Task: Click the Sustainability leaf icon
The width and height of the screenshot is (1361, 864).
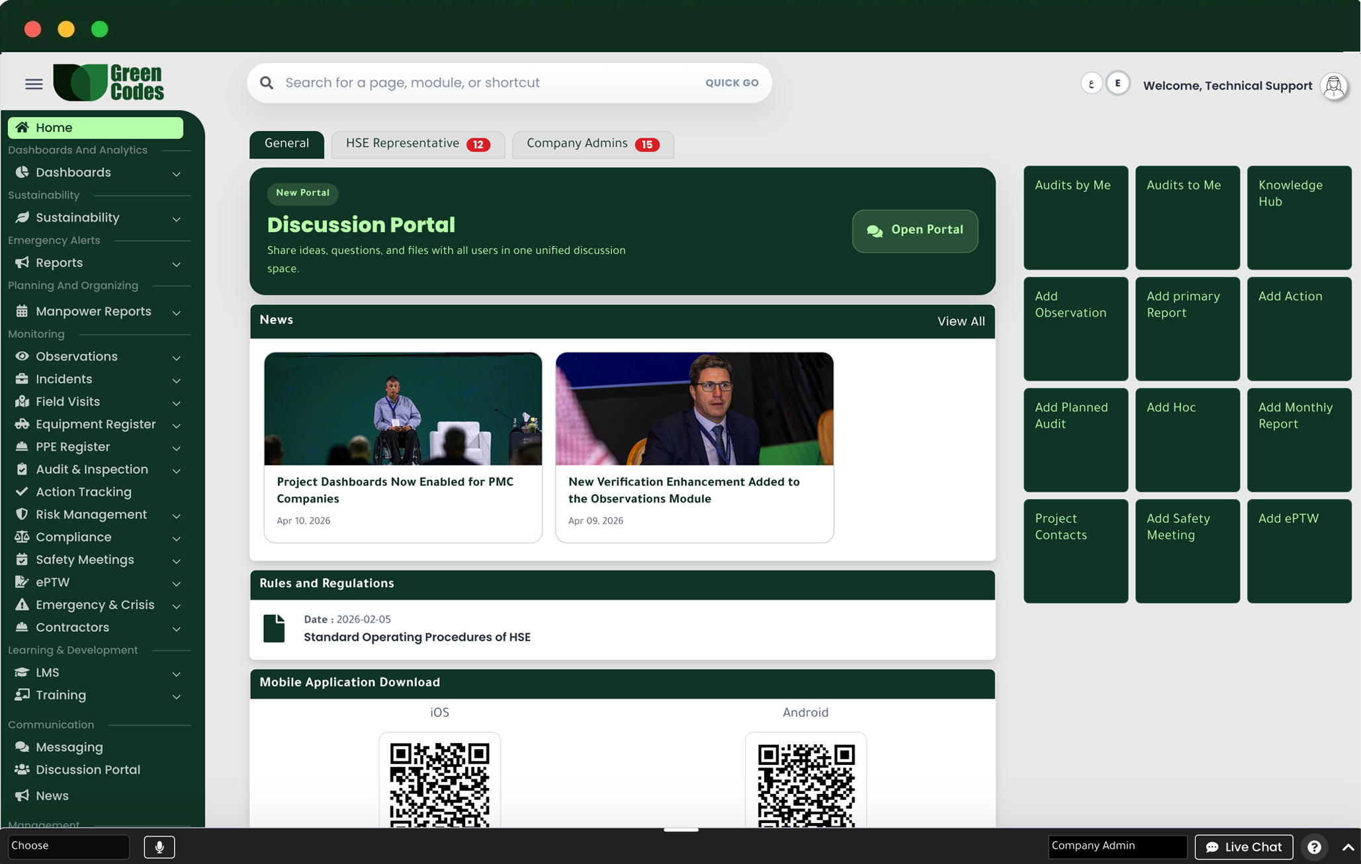Action: click(x=22, y=217)
